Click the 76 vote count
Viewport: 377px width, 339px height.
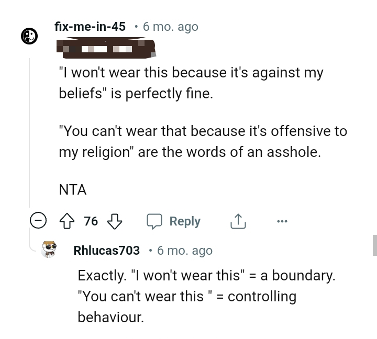click(x=91, y=221)
